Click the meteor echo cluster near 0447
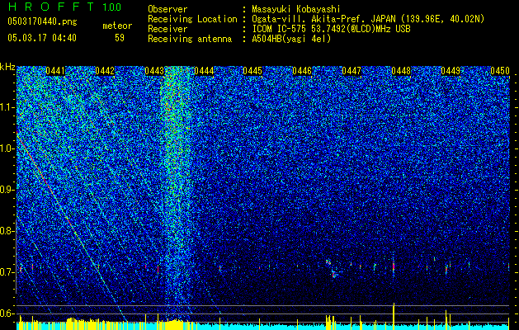The height and width of the screenshot is (330, 519). click(332, 268)
